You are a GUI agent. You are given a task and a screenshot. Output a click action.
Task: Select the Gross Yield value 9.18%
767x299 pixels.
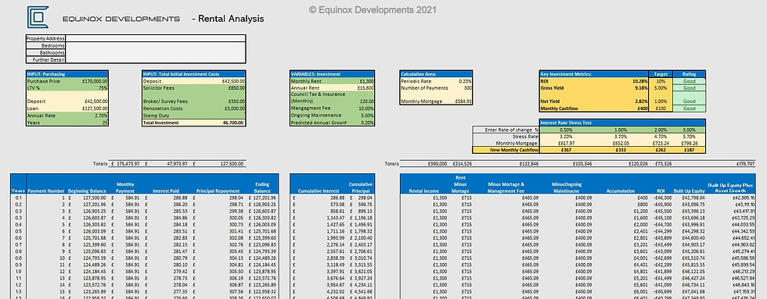[x=641, y=87]
